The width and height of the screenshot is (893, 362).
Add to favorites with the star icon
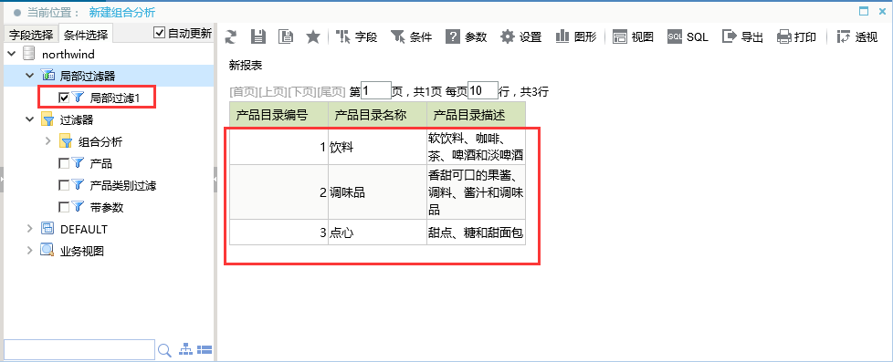(313, 37)
